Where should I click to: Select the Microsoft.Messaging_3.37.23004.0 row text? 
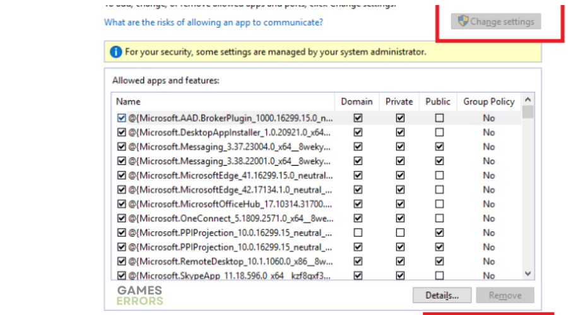[x=229, y=147]
